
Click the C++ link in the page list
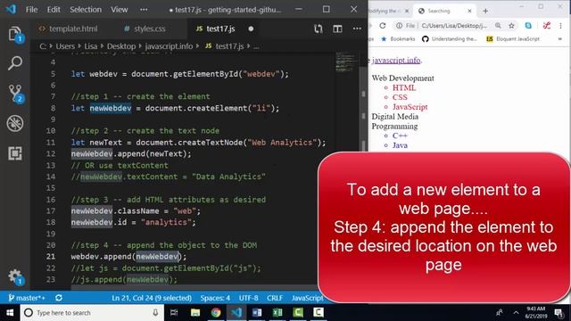[x=400, y=136]
